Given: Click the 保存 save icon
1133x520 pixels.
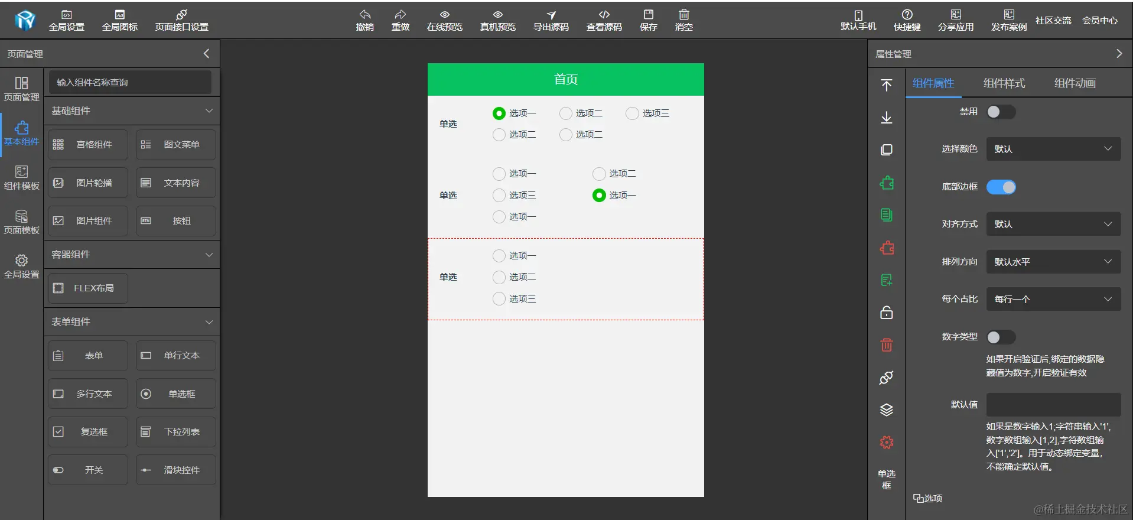Looking at the screenshot, I should [x=649, y=15].
